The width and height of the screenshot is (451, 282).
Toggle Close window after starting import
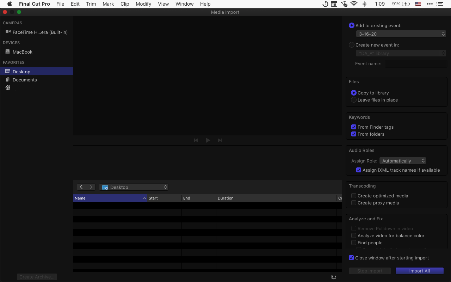coord(351,258)
